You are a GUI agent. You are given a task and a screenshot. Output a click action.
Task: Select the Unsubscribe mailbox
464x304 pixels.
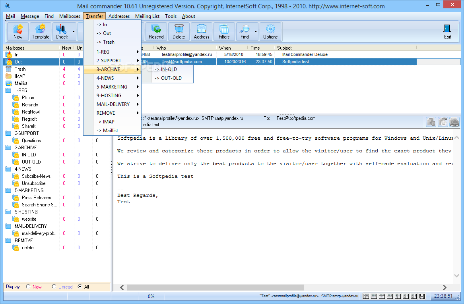coord(34,183)
